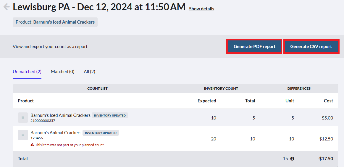Click 'View and export your count as a report' text

[x=50, y=46]
